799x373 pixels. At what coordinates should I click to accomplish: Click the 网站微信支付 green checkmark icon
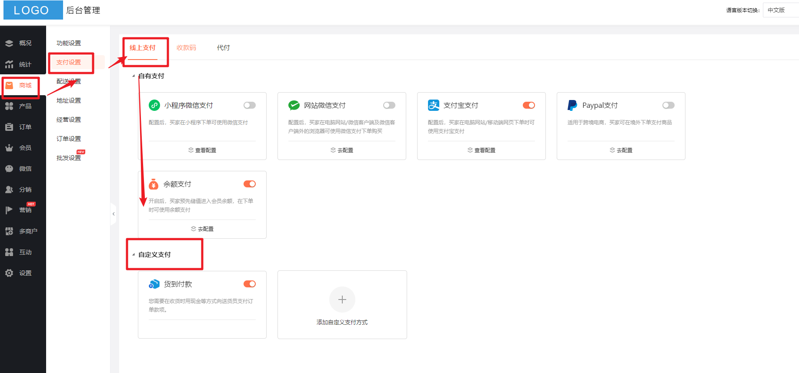point(294,105)
